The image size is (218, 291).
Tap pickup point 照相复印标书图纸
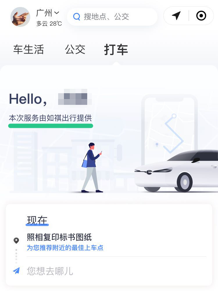click(59, 237)
